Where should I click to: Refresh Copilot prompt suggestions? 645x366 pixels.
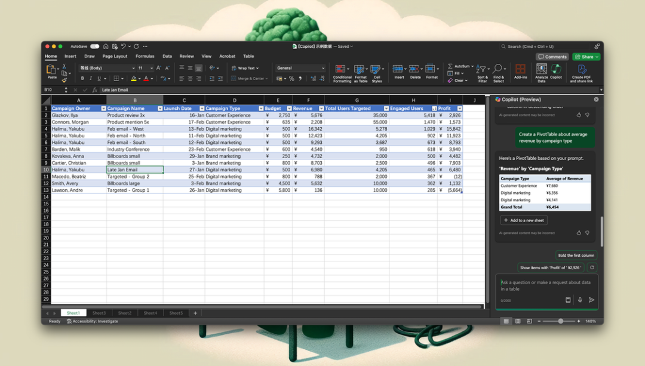pyautogui.click(x=592, y=267)
